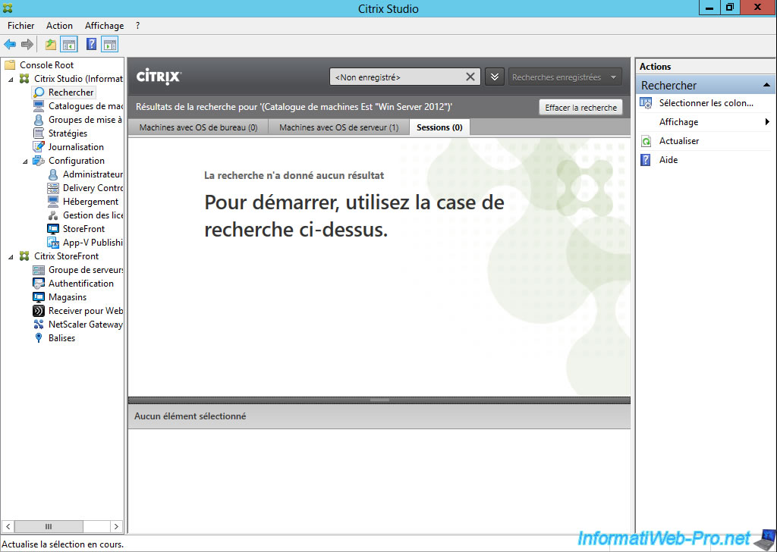Click the Citrix Studio title bar app icon

coord(8,8)
